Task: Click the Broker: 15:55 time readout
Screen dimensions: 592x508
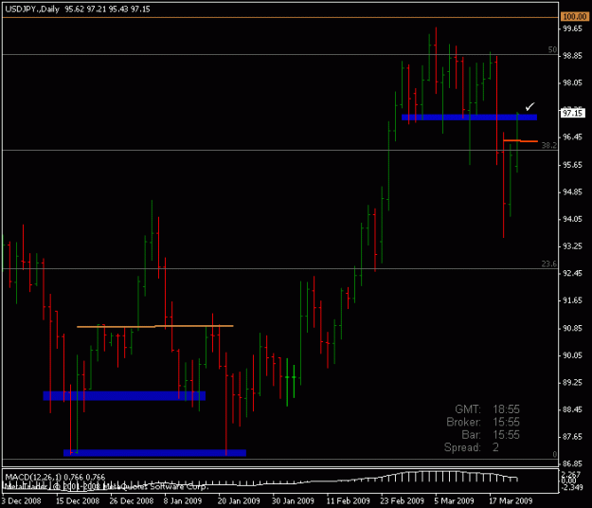Action: tap(483, 422)
